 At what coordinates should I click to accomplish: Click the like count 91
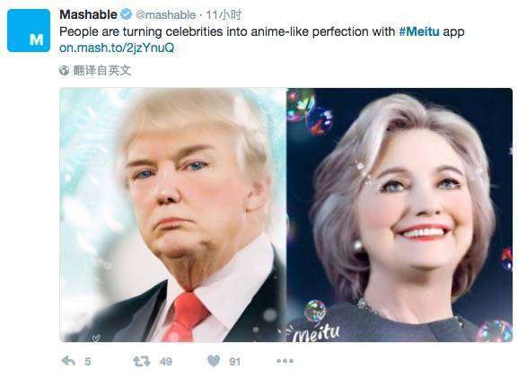[234, 362]
